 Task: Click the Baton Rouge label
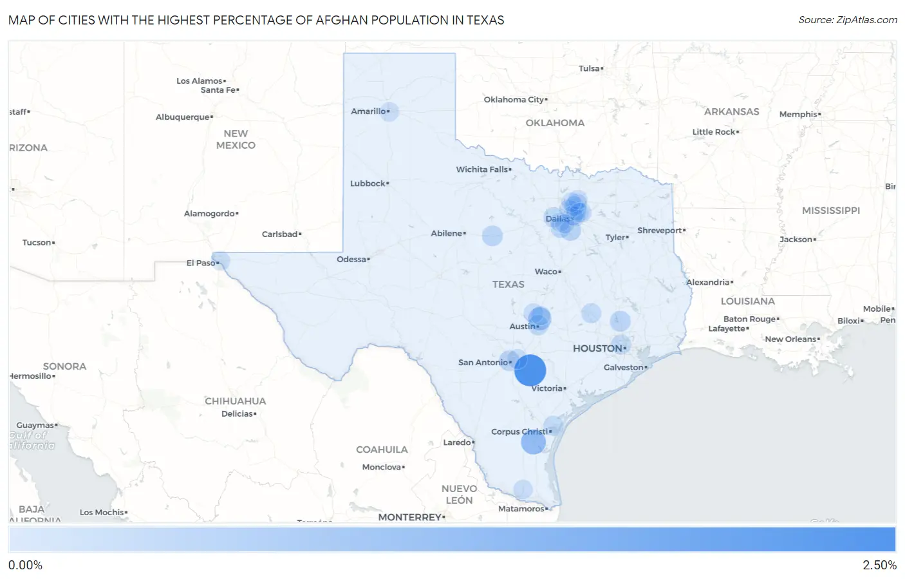[750, 319]
